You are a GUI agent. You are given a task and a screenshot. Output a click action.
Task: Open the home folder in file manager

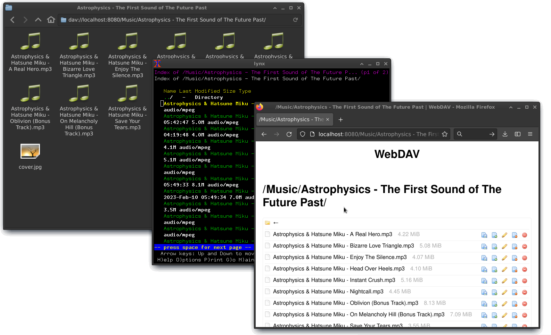pos(51,20)
